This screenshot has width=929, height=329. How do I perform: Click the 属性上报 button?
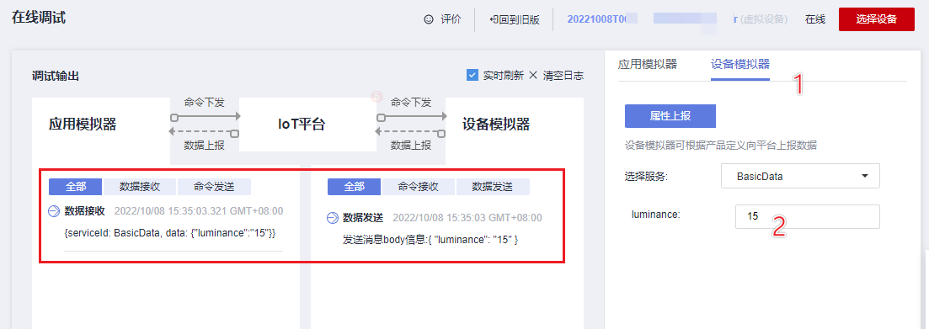(x=670, y=116)
